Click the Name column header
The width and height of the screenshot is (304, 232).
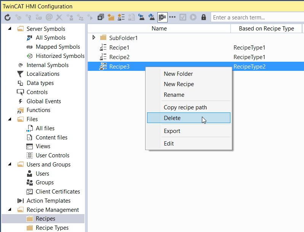click(159, 29)
